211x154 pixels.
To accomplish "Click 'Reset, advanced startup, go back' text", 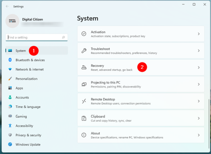I will pos(112,70).
